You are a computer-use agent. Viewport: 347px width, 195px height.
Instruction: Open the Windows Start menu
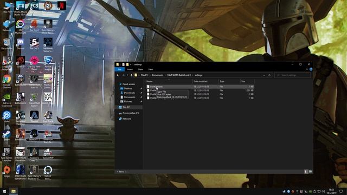4,191
